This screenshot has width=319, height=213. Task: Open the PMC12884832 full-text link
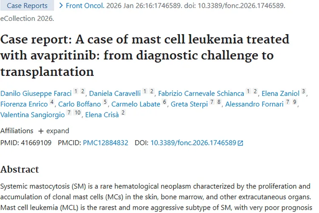pos(105,143)
